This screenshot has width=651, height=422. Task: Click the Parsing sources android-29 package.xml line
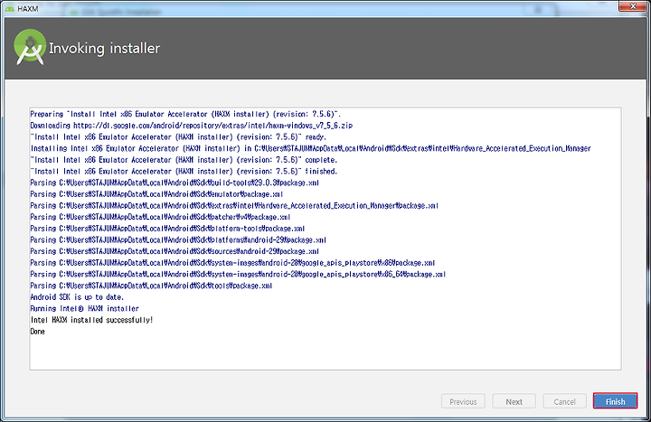click(x=175, y=251)
